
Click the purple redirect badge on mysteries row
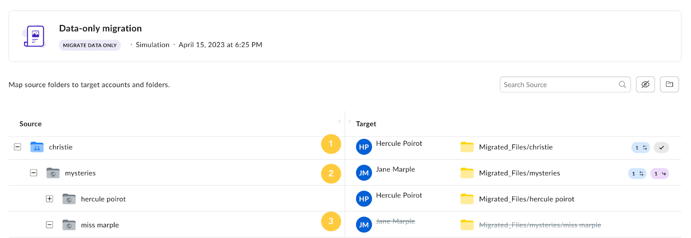(x=660, y=173)
